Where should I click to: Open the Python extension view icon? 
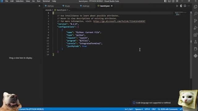pyautogui.click(x=196, y=56)
